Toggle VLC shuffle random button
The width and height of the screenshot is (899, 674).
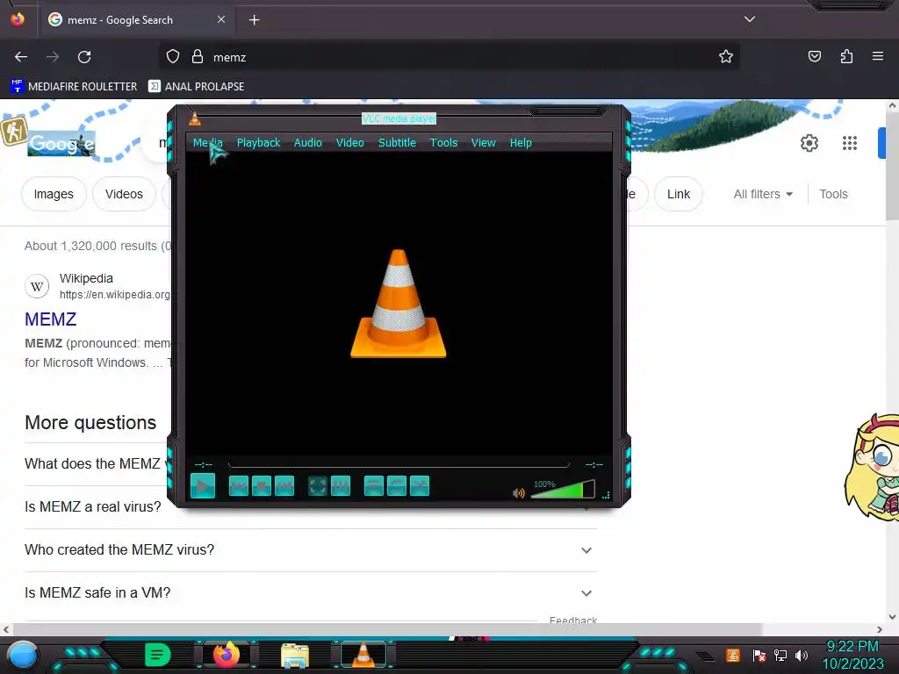(420, 486)
